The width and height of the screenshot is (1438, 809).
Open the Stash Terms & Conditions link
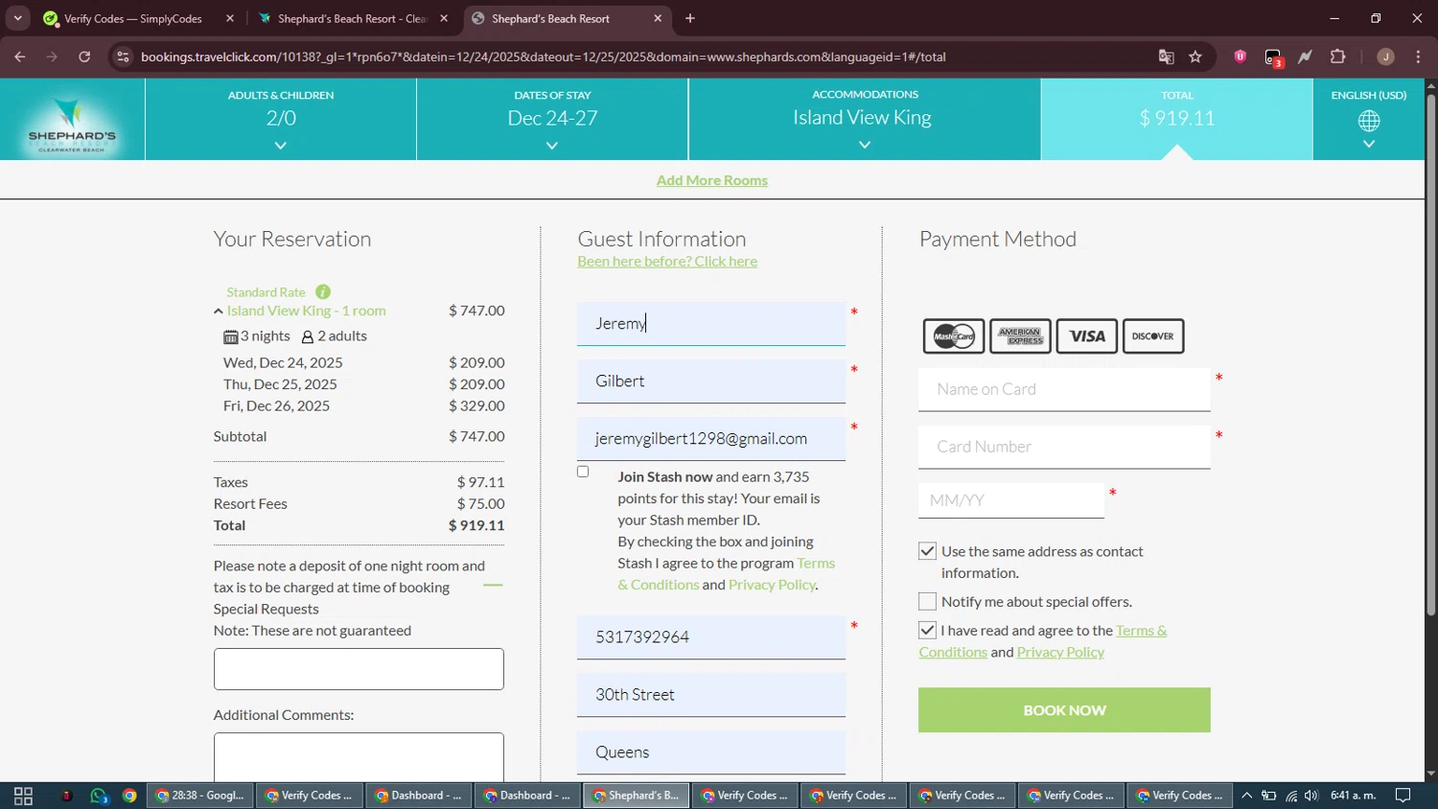726,574
